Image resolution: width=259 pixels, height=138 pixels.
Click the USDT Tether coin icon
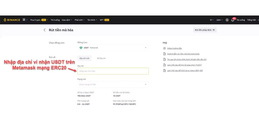coord(81,48)
